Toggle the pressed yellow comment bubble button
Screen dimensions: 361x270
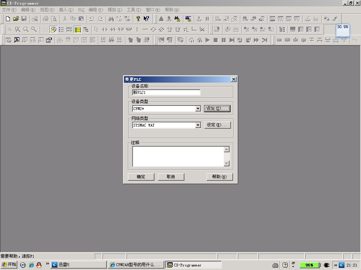(54, 30)
